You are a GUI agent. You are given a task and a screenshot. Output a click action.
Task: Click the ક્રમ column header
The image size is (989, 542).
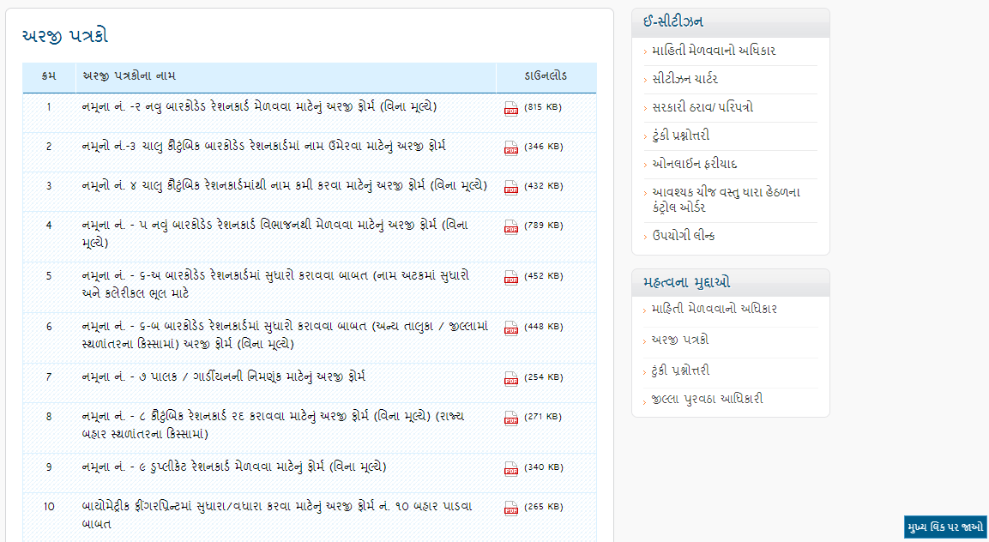pyautogui.click(x=49, y=76)
